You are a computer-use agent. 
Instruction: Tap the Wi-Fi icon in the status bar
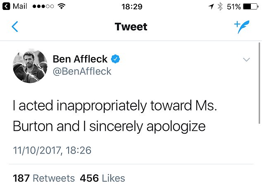pyautogui.click(x=62, y=7)
